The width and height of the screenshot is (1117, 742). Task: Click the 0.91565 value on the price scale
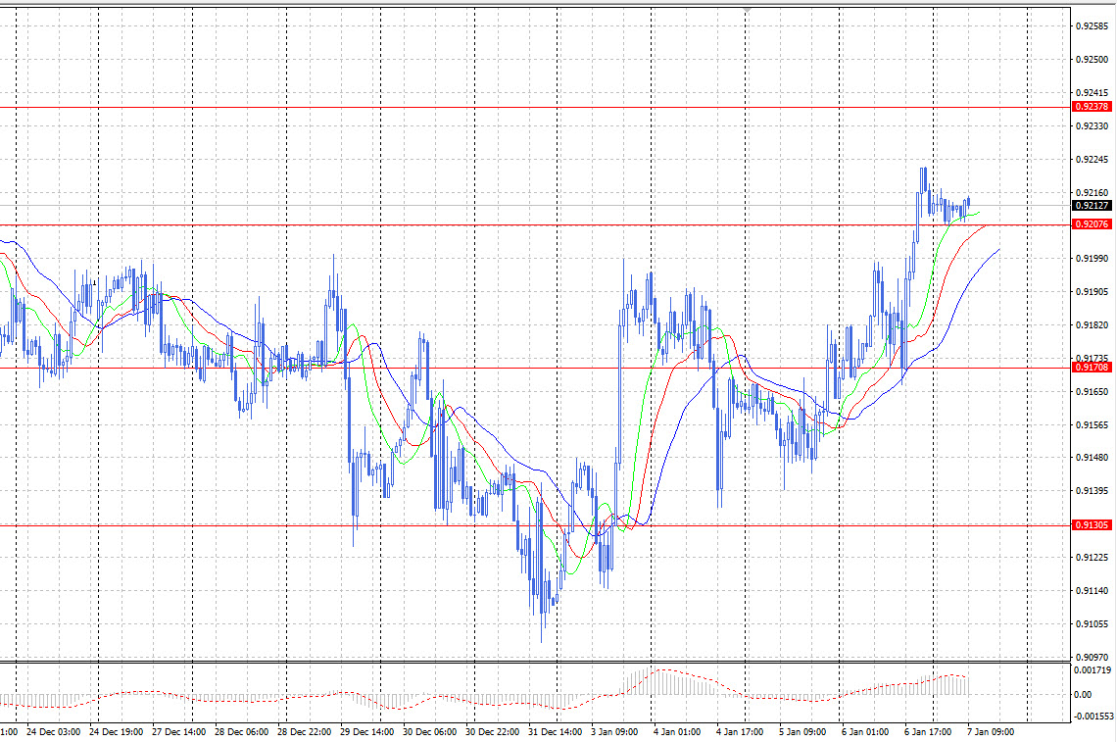1092,424
